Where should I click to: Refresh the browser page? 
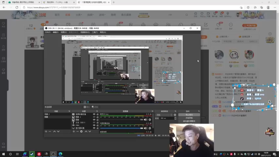(x=17, y=7)
